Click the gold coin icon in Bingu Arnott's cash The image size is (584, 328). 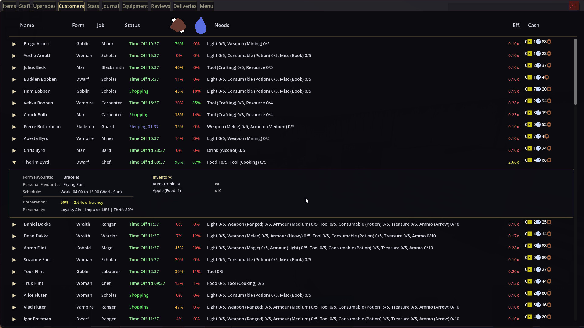pos(530,42)
